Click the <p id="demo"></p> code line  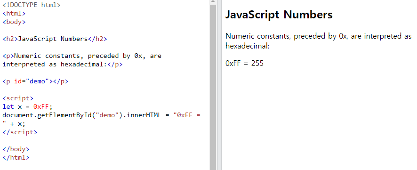[x=35, y=81]
